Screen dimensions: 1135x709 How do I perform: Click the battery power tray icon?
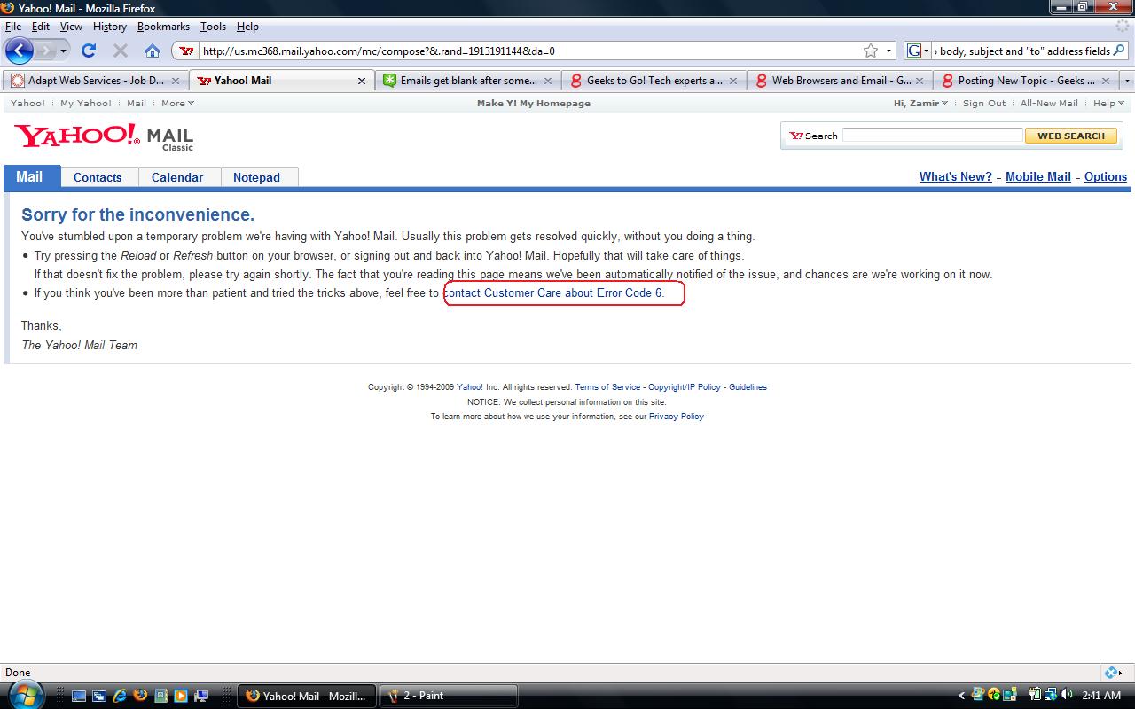point(1035,695)
